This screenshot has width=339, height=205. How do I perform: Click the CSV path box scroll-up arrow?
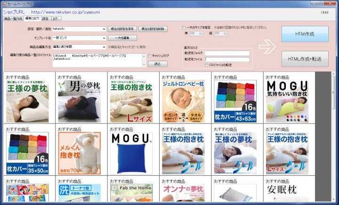[144, 56]
